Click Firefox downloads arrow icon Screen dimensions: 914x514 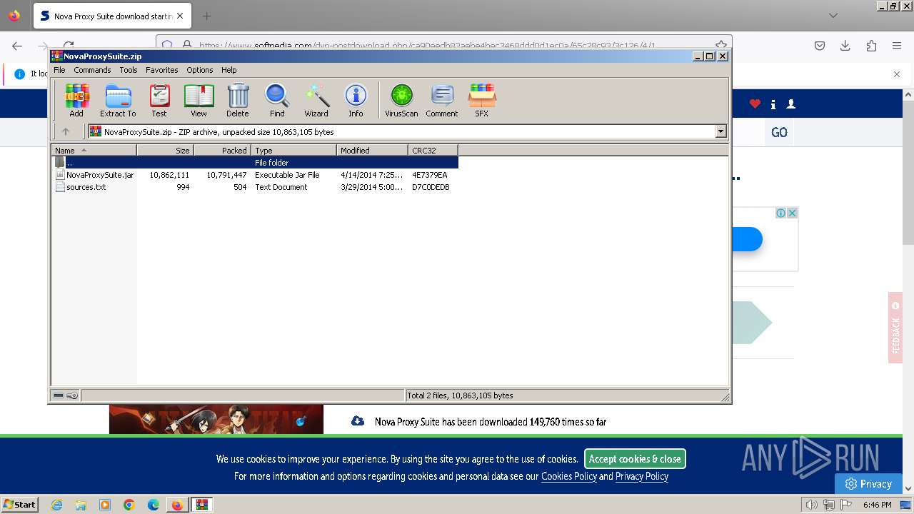click(x=845, y=46)
